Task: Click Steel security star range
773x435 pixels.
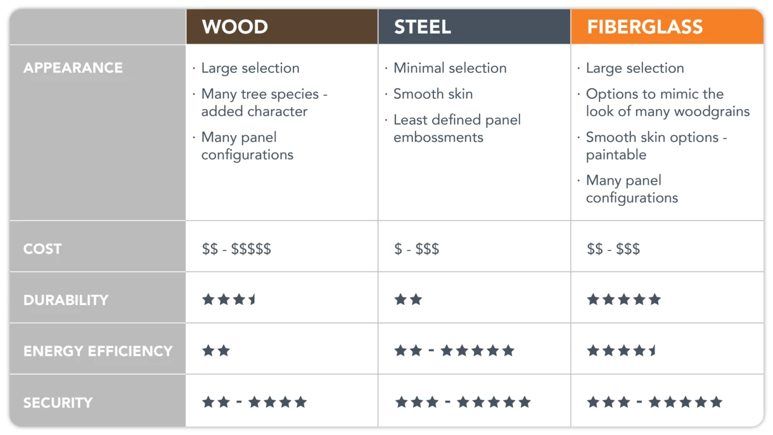Action: point(463,402)
